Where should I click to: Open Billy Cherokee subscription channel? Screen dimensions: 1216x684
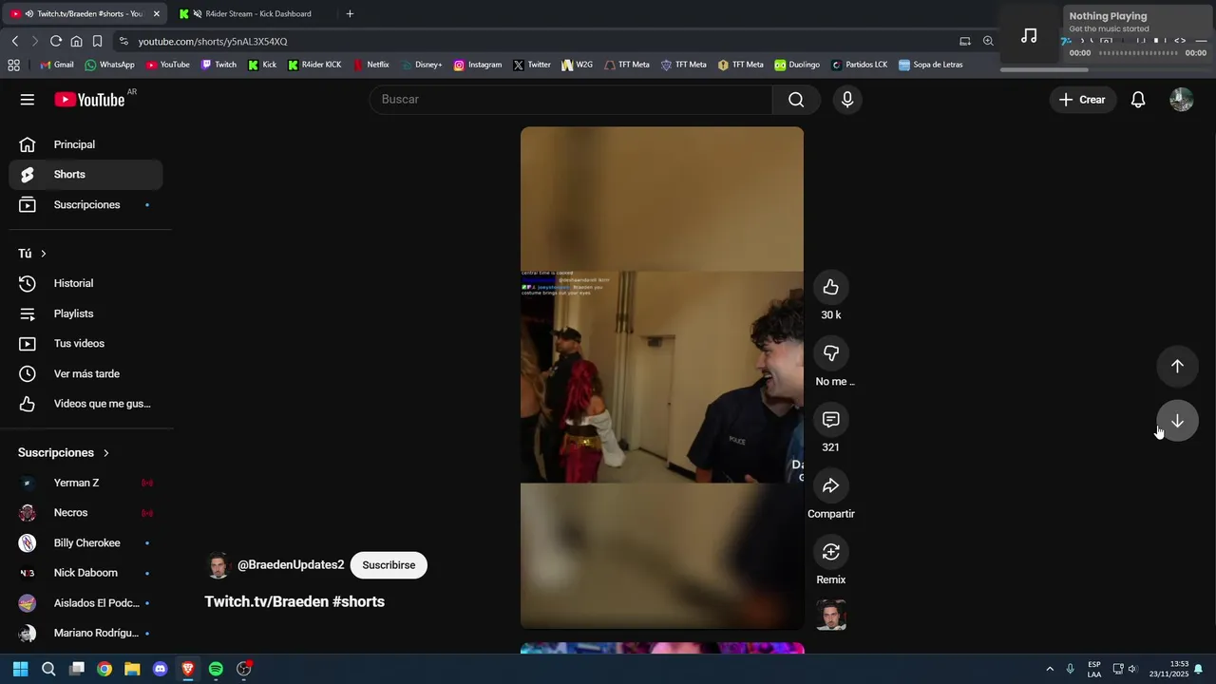(86, 543)
